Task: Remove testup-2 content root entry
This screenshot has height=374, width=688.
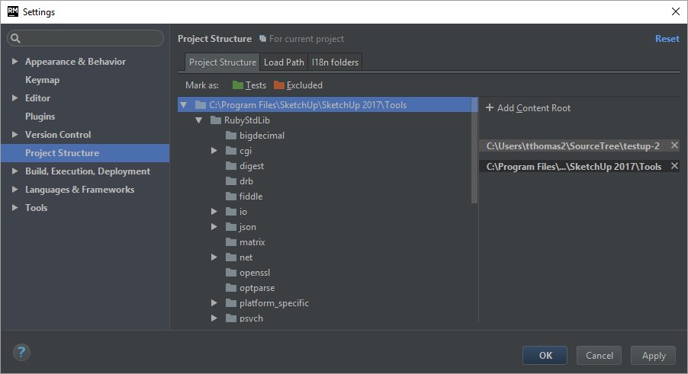Action: [674, 145]
